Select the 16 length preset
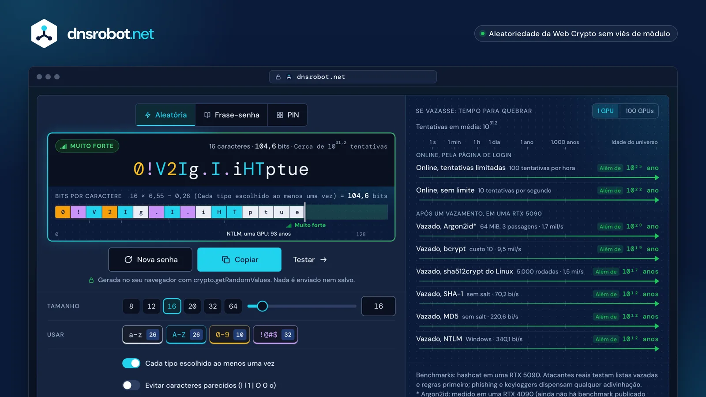 coord(172,306)
